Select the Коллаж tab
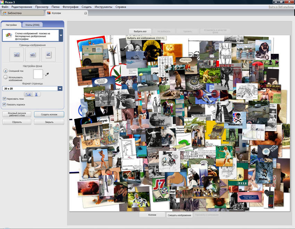The height and width of the screenshot is (229, 295). click(x=66, y=13)
